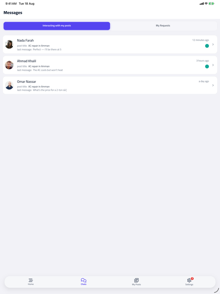Switch to the My Requests tab
The width and height of the screenshot is (220, 294).
[163, 26]
